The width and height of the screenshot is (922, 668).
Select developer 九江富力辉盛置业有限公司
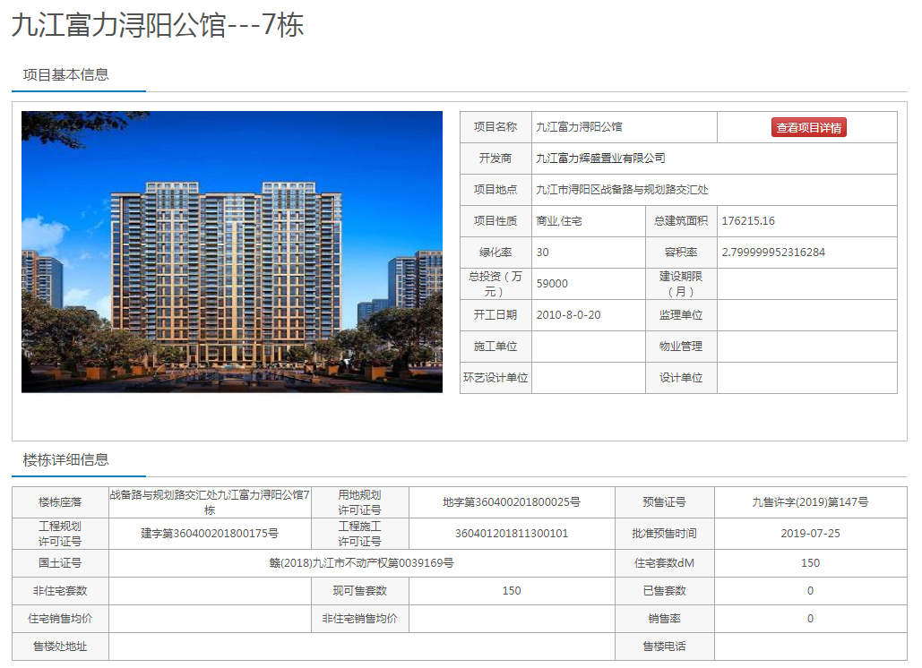[600, 158]
